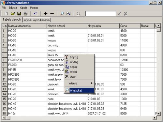Click the cell 'dno misy'

67,45
